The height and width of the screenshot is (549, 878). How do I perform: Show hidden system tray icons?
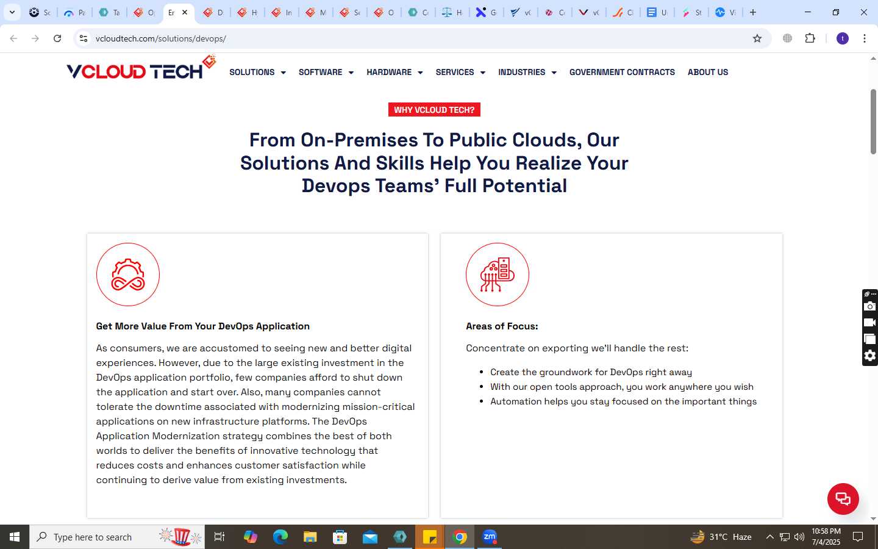coord(769,537)
